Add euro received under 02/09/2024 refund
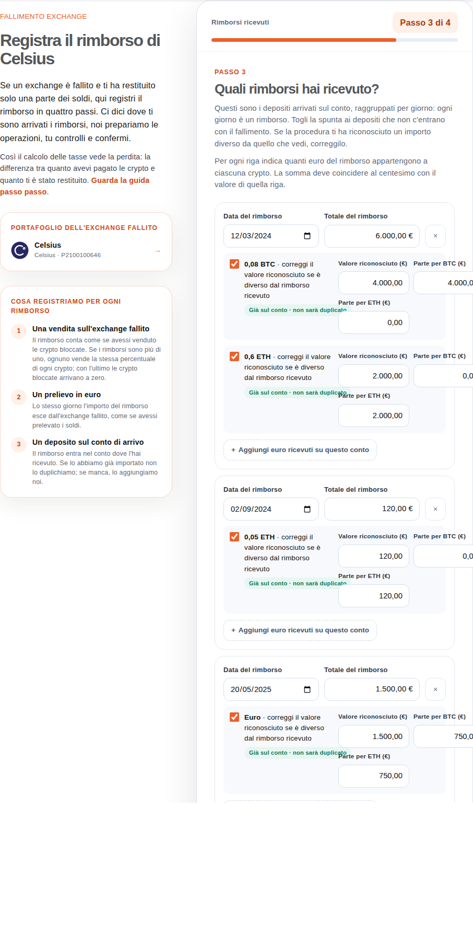The image size is (473, 946). 300,630
